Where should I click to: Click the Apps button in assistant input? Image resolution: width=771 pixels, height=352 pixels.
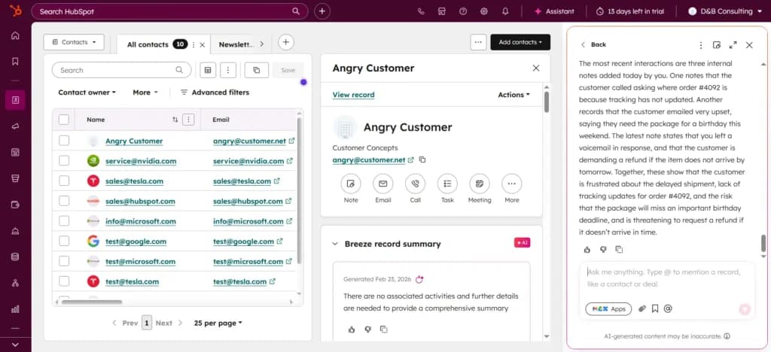(608, 309)
